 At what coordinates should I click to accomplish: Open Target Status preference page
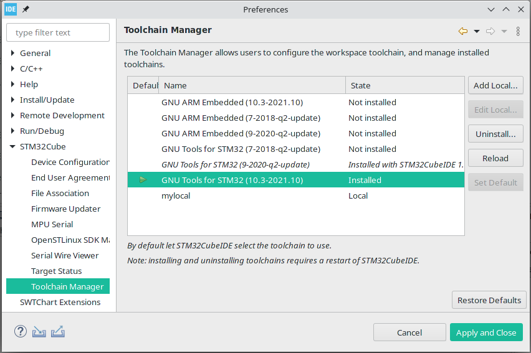(x=56, y=271)
